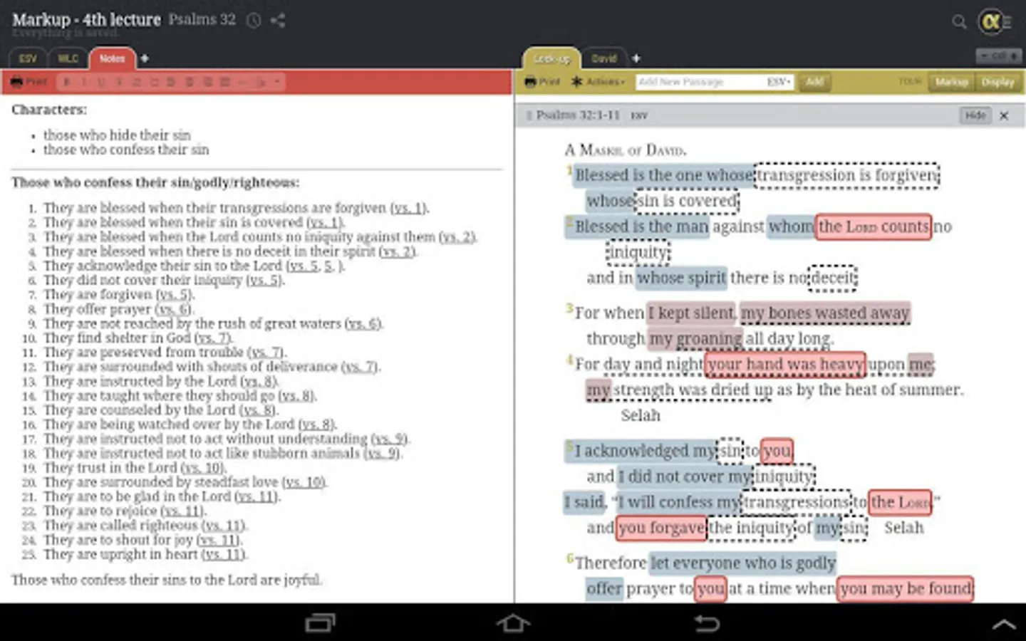
Task: Click the Psalms 32 reference in title bar
Action: click(202, 20)
